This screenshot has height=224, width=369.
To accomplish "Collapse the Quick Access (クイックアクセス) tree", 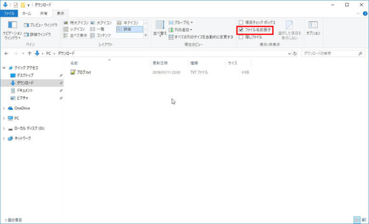I will tap(4, 68).
